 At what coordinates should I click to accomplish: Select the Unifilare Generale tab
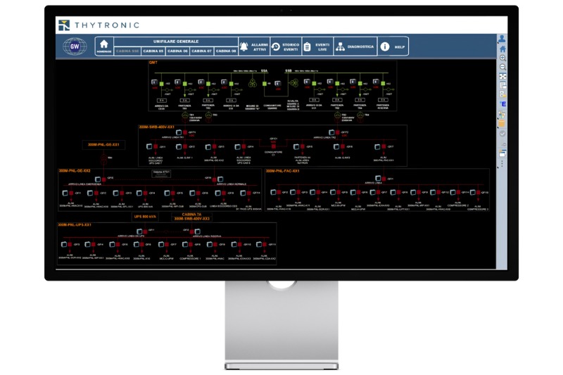[176, 42]
